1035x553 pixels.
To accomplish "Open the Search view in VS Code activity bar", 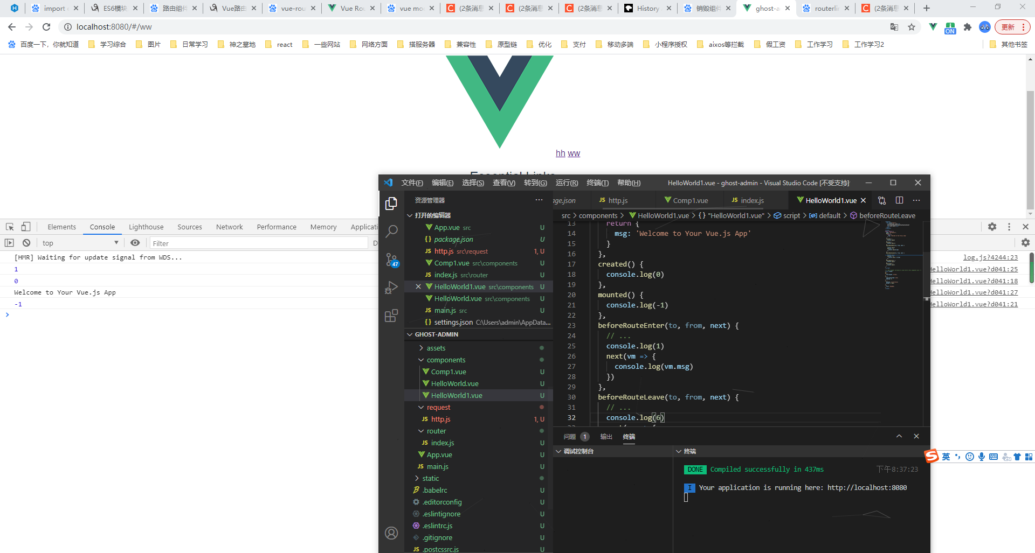I will [391, 232].
